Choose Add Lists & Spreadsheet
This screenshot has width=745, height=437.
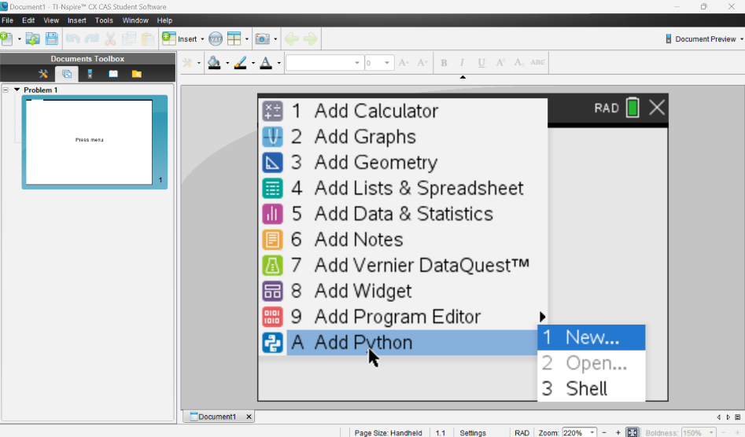[403, 189]
